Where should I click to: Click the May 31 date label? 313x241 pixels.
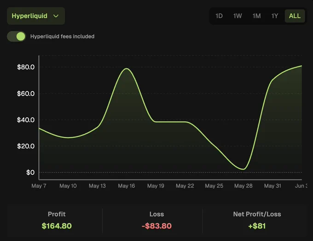(x=272, y=186)
